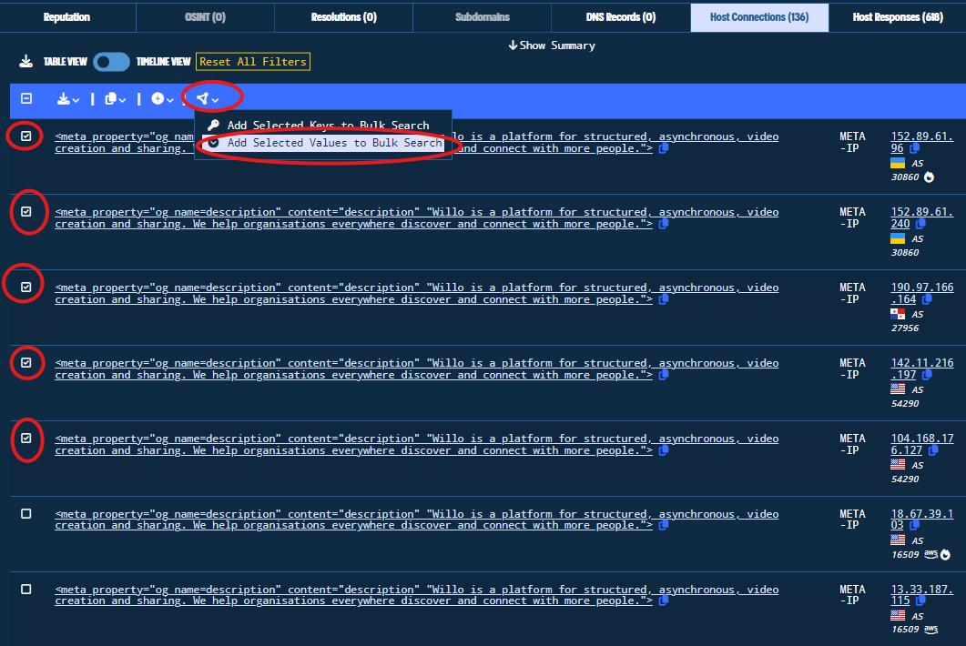
Task: Switch to the Reputation tab
Action: pyautogui.click(x=67, y=17)
